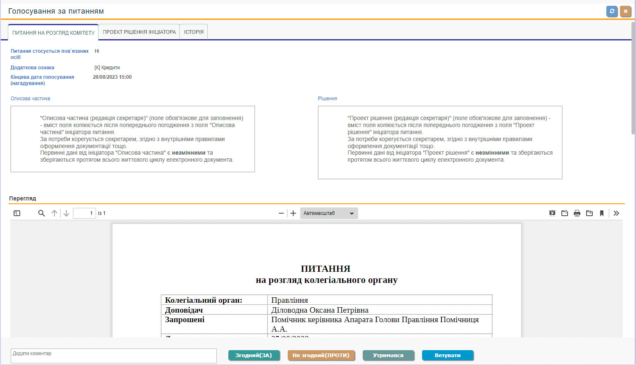The height and width of the screenshot is (365, 636).
Task: Click the Не згодний(ПРОТИ) vote button
Action: (x=321, y=356)
